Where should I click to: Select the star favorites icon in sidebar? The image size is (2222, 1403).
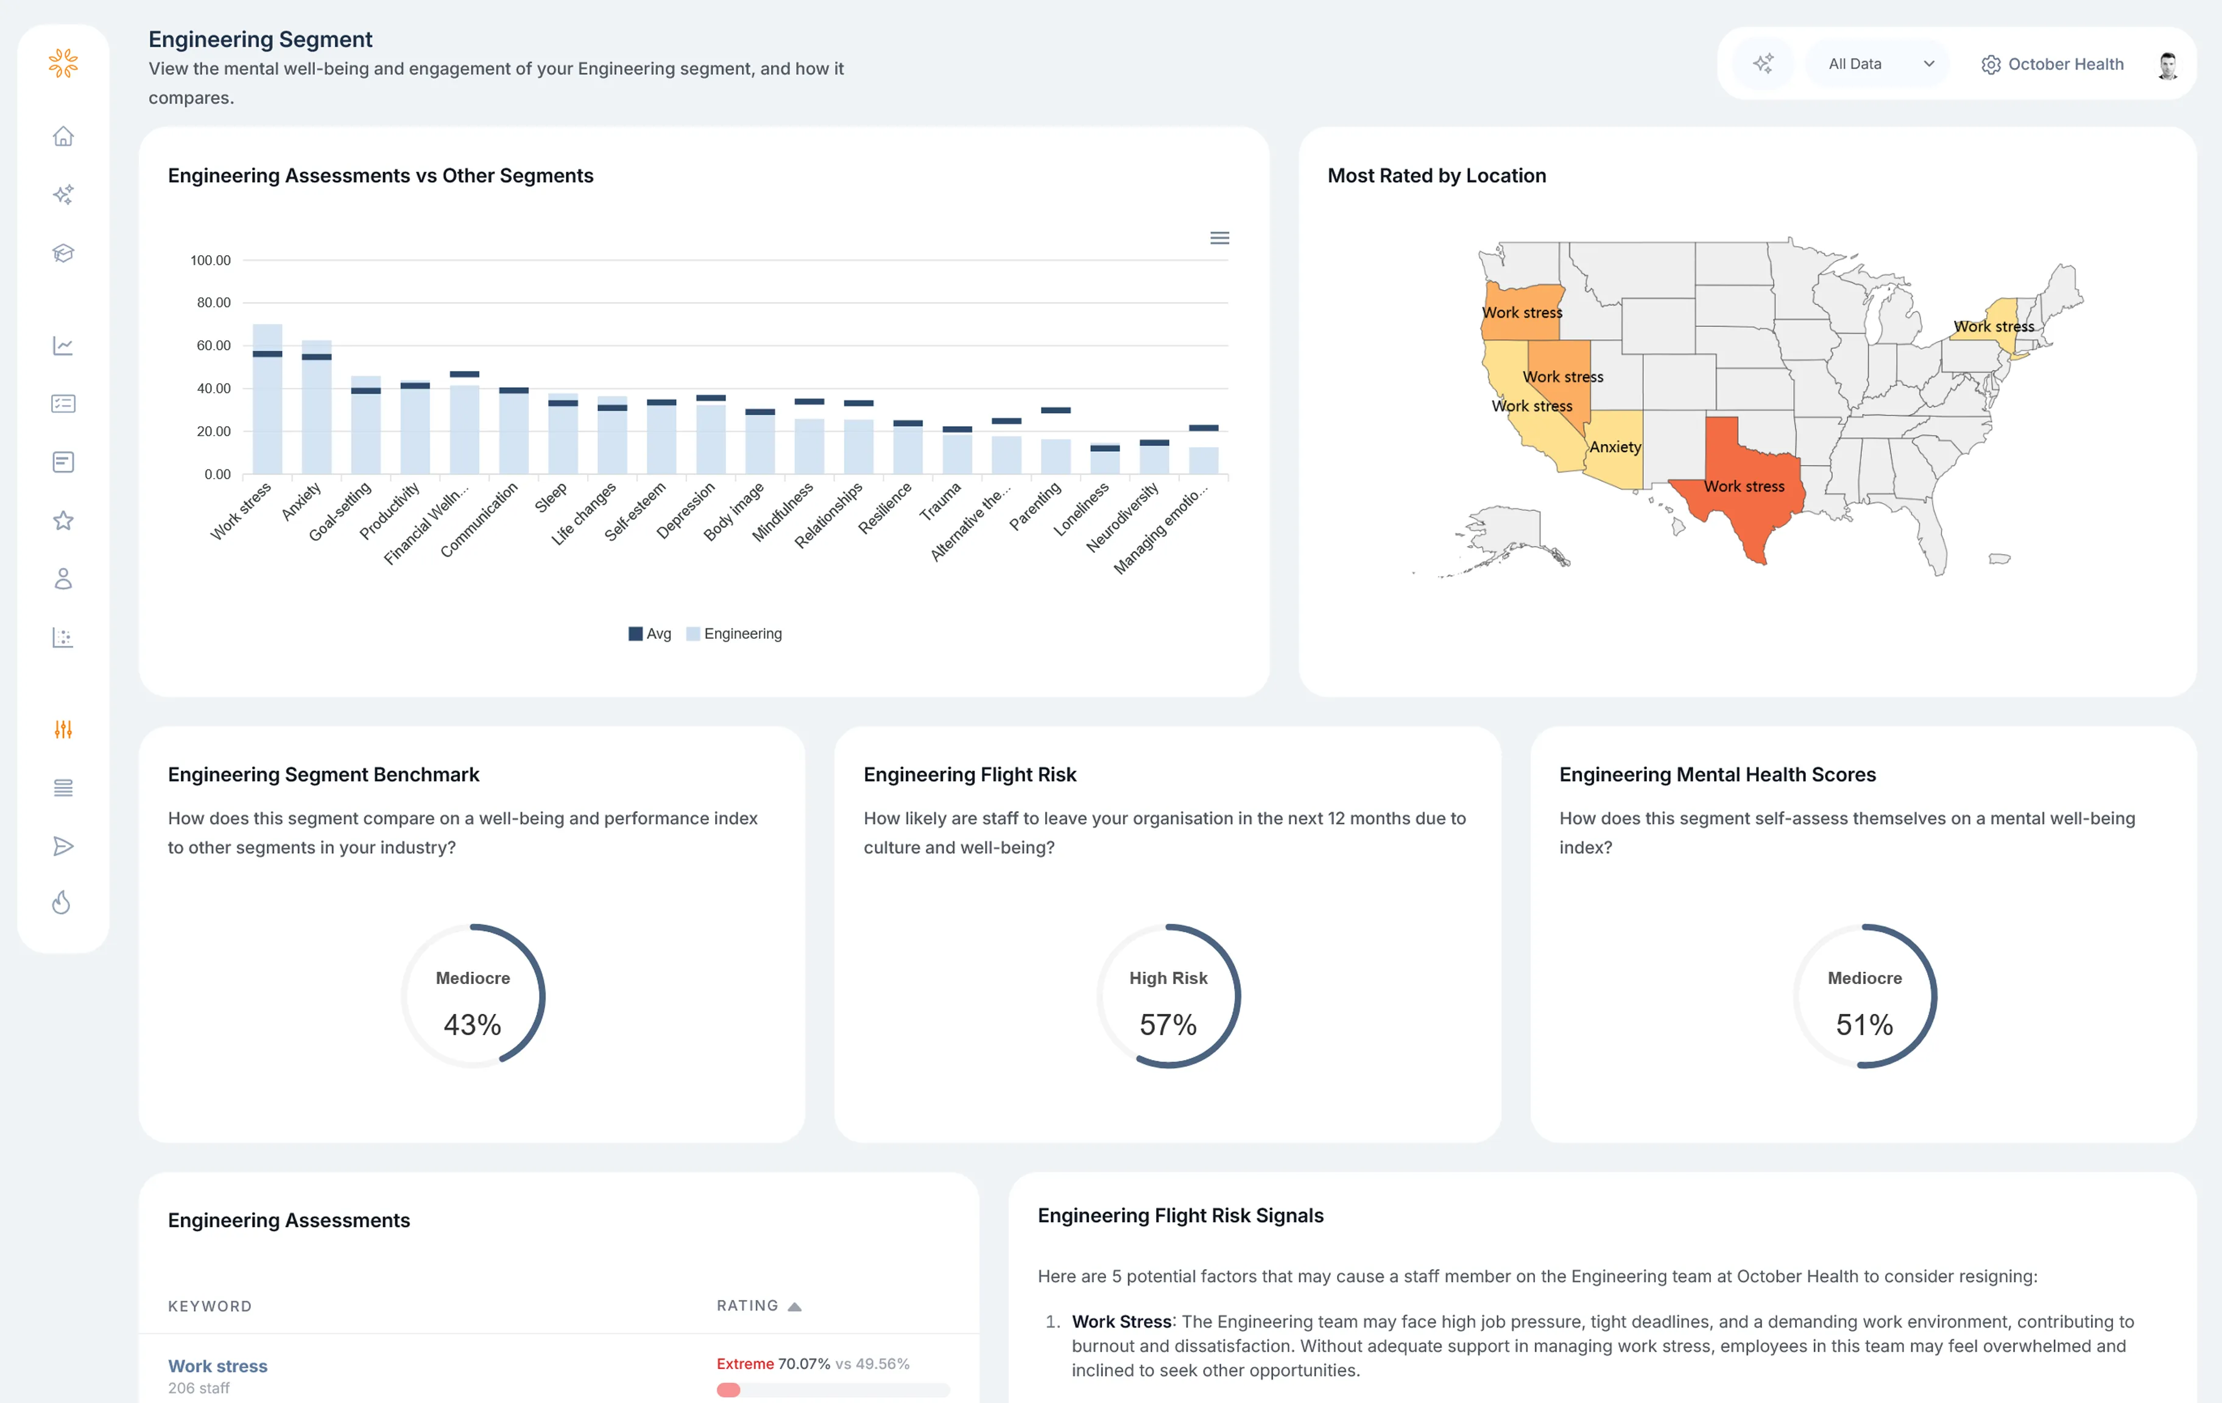pyautogui.click(x=63, y=520)
